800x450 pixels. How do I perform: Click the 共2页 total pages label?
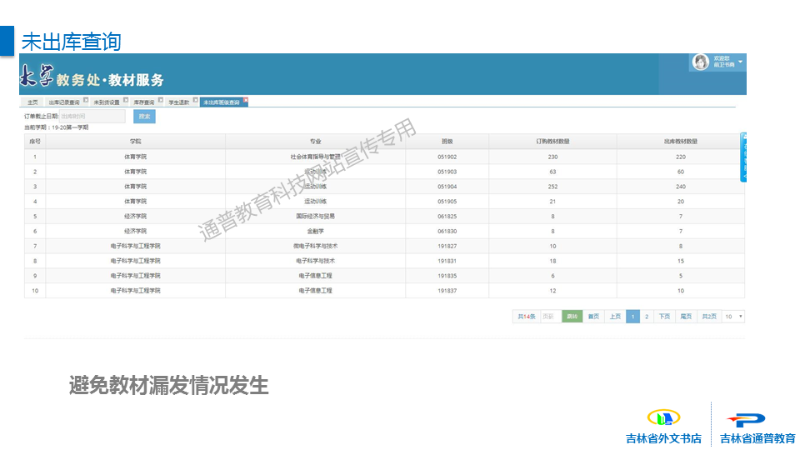[x=709, y=317]
